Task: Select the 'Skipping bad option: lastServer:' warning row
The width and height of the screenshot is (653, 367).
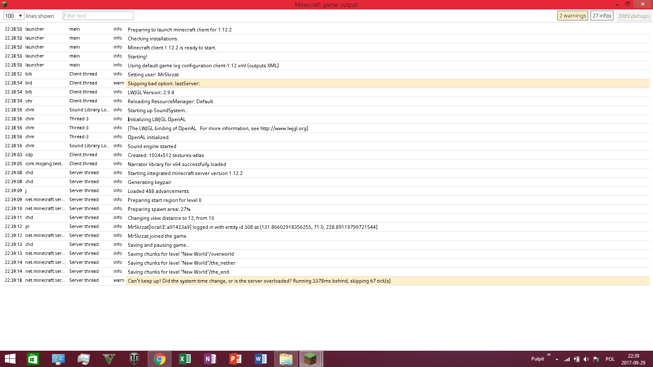Action: [x=326, y=83]
